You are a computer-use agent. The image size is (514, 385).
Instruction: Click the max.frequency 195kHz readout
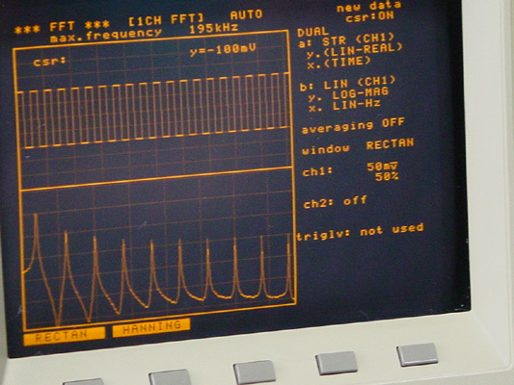[x=144, y=32]
